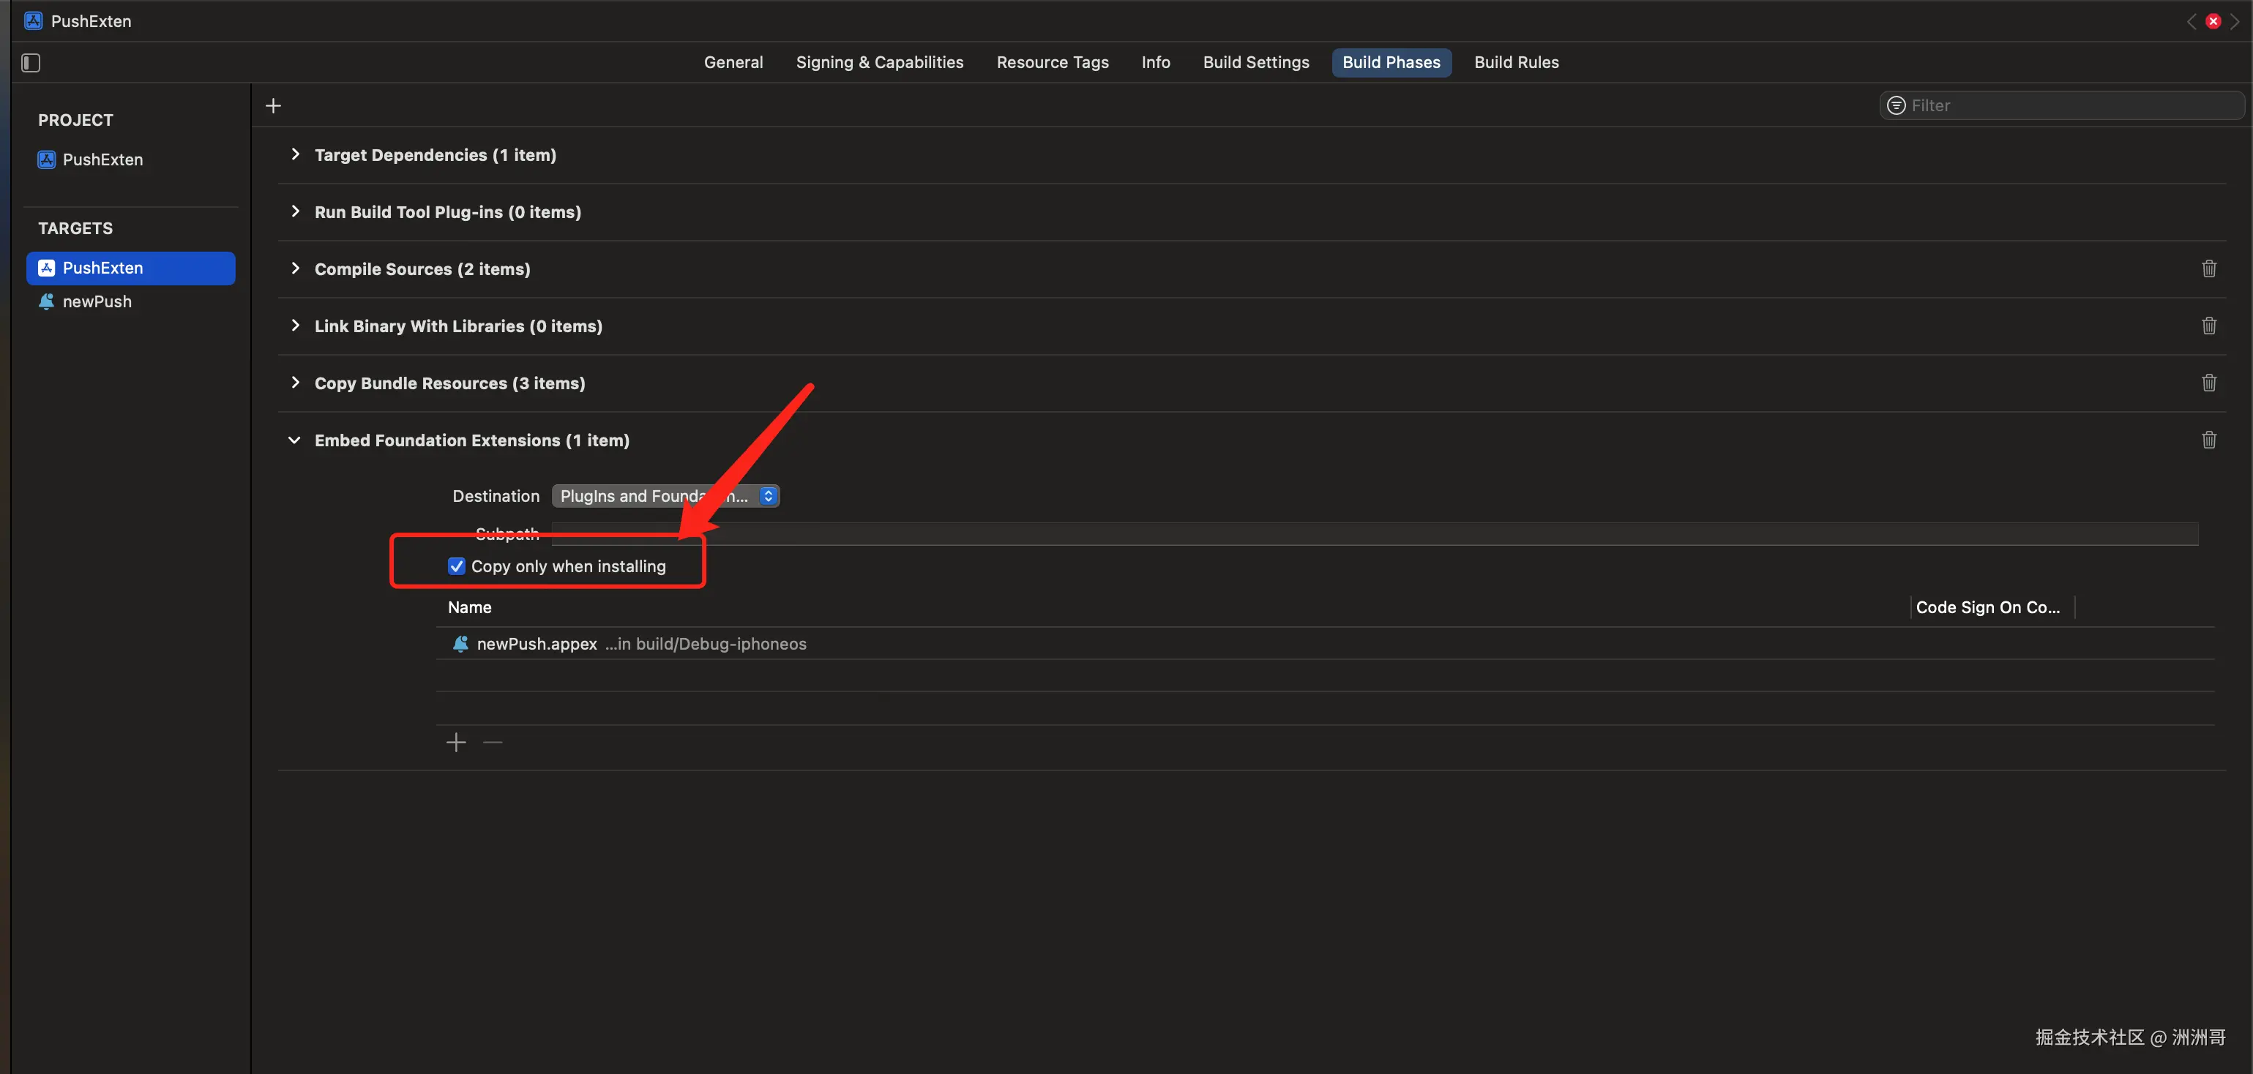This screenshot has width=2253, height=1074.
Task: Delete the Copy Bundle Resources phase
Action: (2208, 383)
